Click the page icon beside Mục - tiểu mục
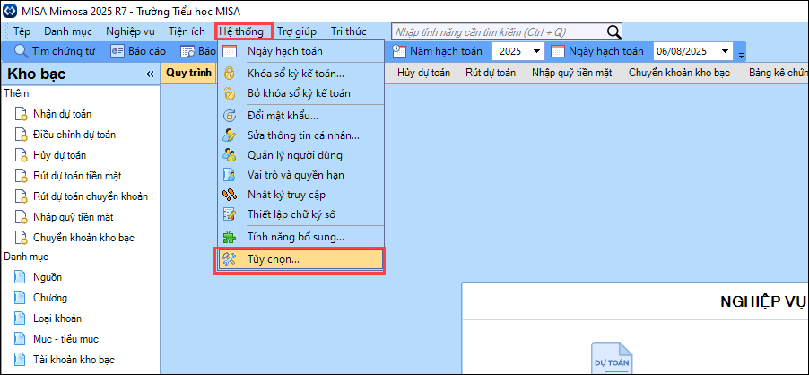Image resolution: width=809 pixels, height=375 pixels. (x=20, y=339)
